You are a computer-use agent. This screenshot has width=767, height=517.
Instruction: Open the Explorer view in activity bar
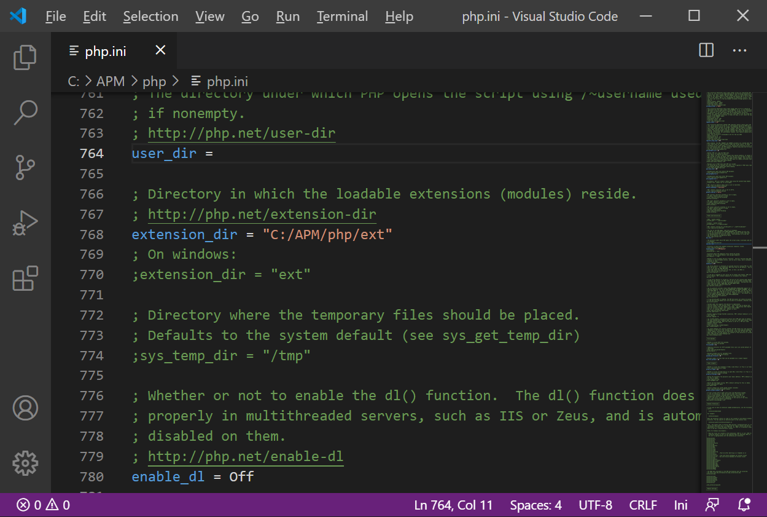click(x=25, y=57)
